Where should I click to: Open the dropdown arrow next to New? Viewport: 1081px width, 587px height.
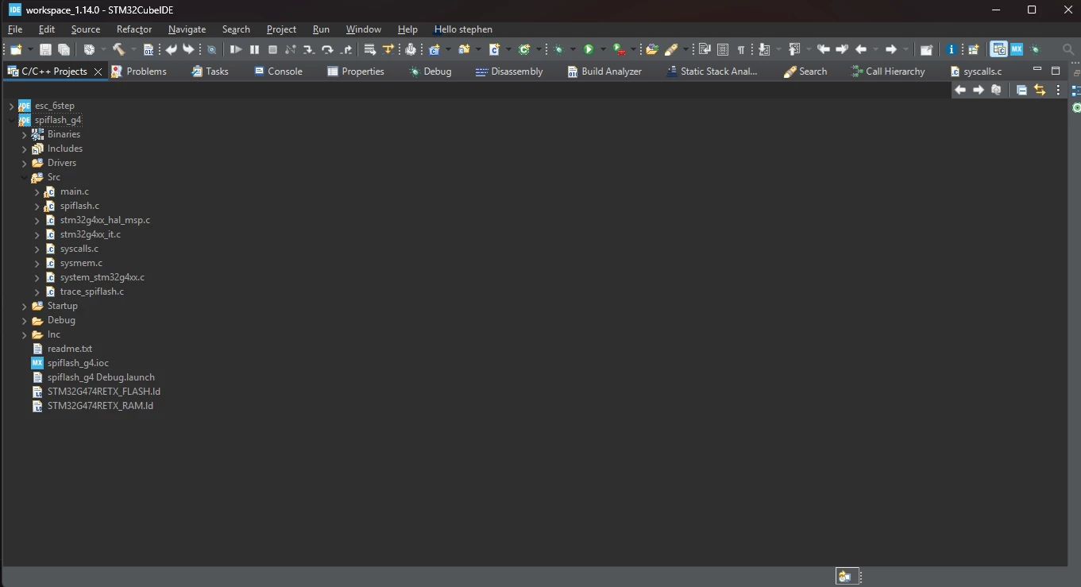[29, 49]
